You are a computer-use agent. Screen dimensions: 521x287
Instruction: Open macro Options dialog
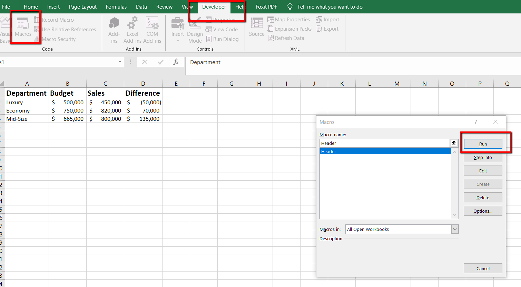pos(483,211)
